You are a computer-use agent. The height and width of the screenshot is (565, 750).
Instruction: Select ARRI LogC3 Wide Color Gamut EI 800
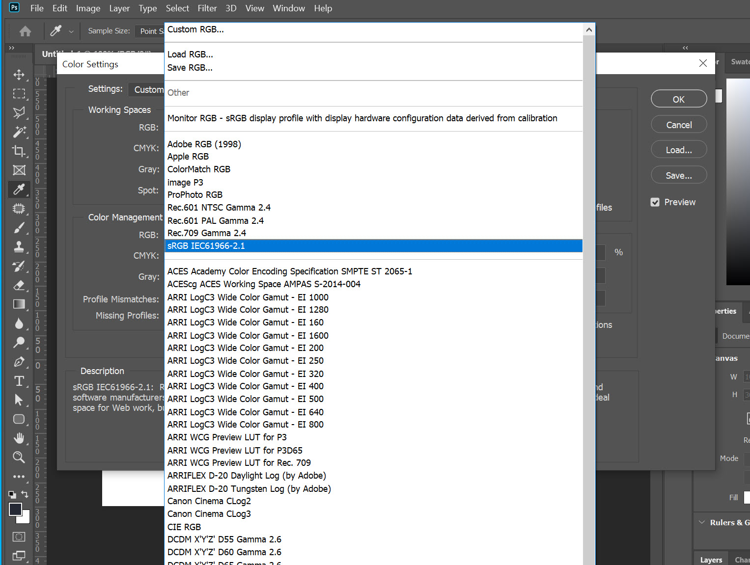(x=373, y=425)
